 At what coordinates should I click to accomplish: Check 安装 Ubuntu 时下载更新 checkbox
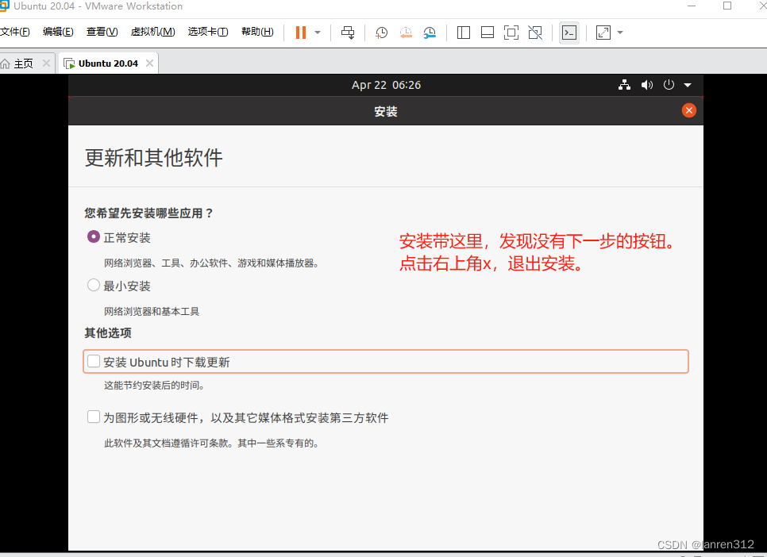[x=94, y=361]
